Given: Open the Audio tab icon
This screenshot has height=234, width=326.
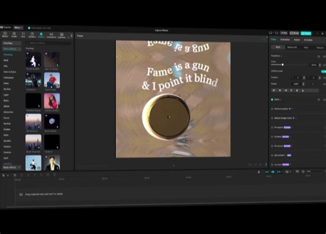Looking at the screenshot, I should pos(14,35).
